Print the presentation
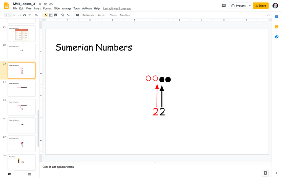Screen dimensions: 282x178 click(25, 15)
